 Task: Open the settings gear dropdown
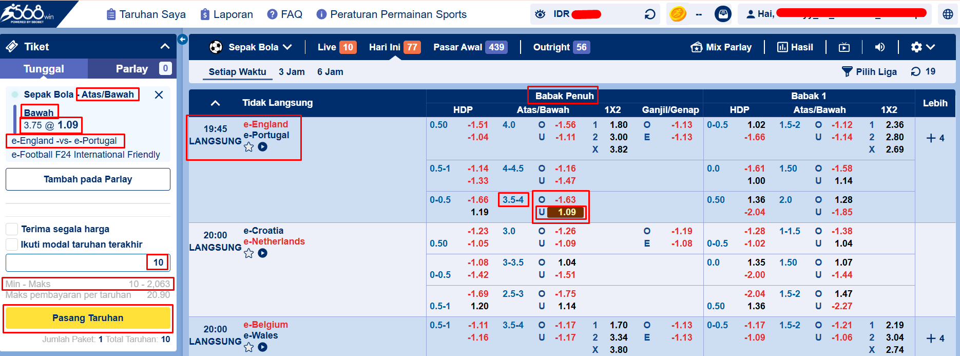click(x=923, y=47)
